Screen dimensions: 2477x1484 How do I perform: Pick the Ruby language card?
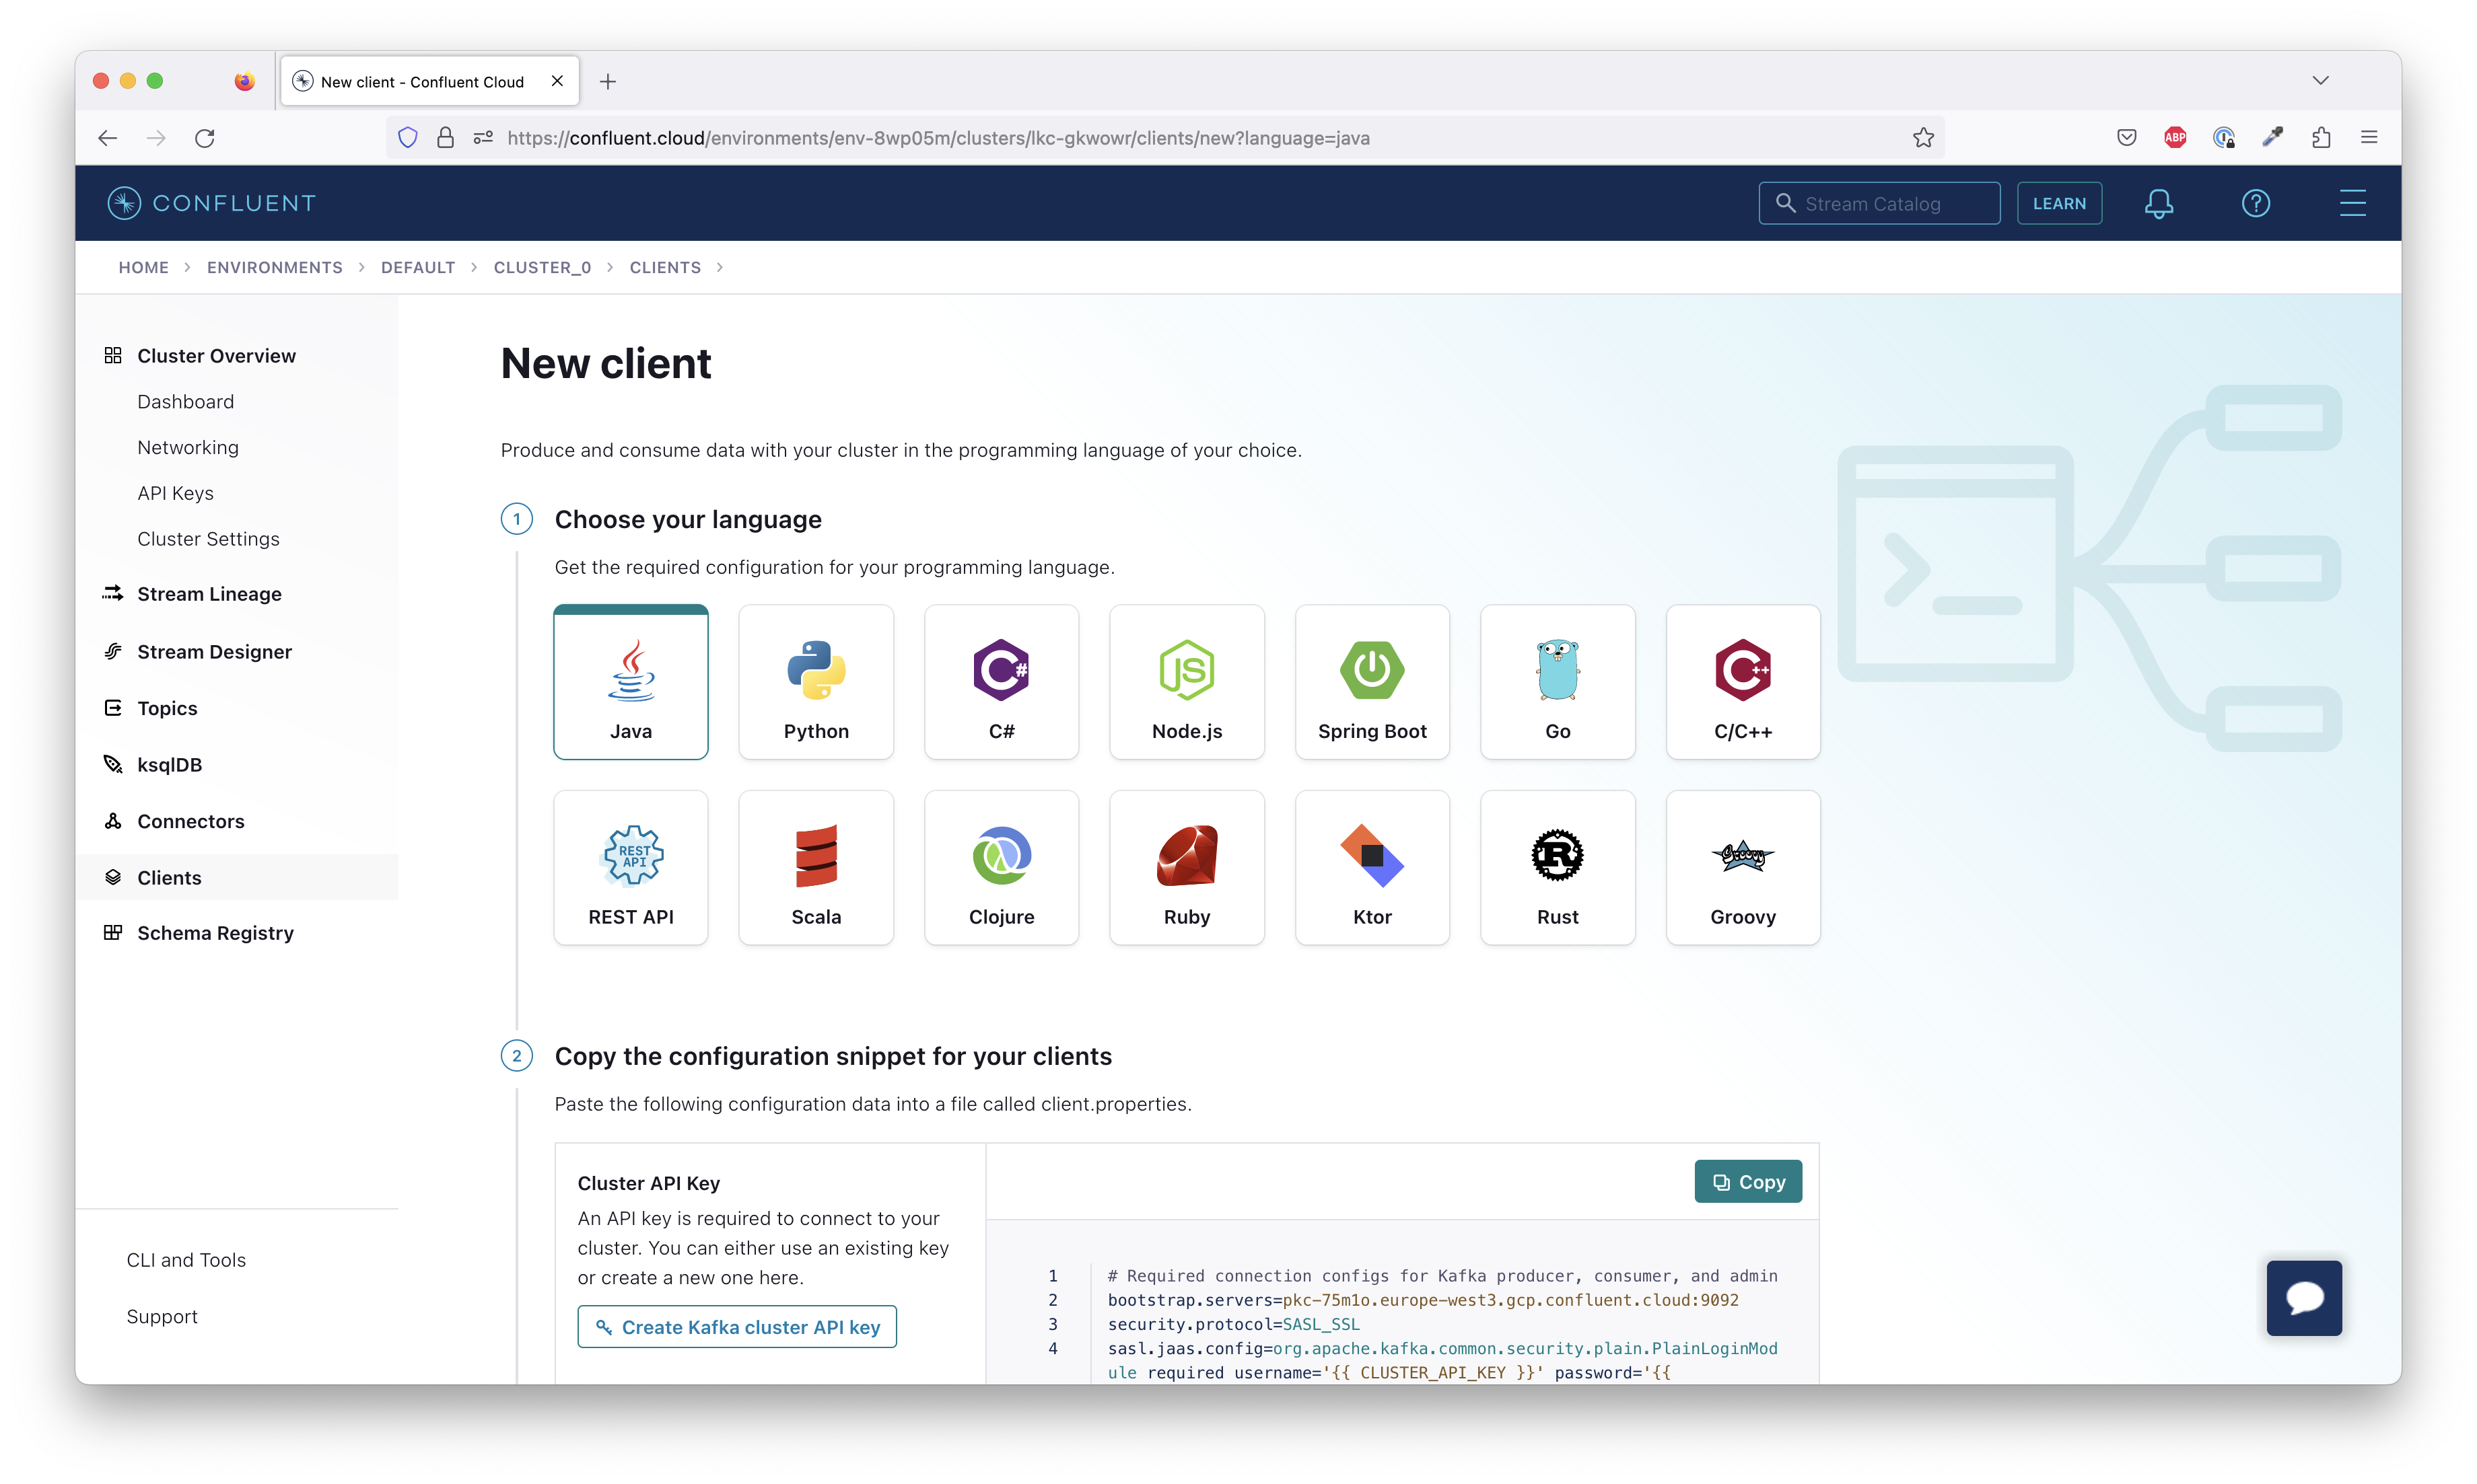(1187, 868)
